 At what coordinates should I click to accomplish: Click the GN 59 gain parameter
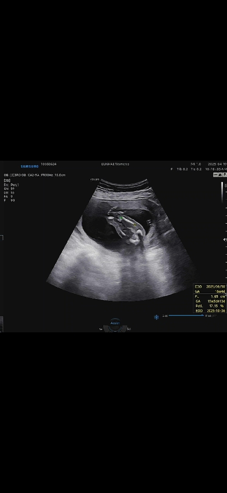9,189
